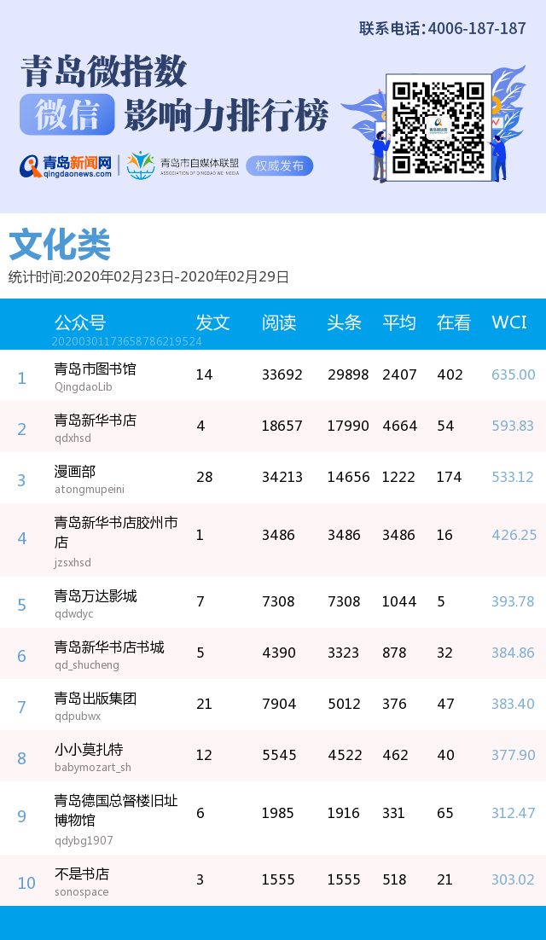This screenshot has width=546, height=940.
Task: Select the 阅读 column header
Action: coord(279,322)
